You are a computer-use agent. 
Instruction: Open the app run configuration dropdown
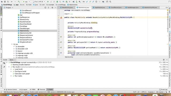(x=26, y=2)
